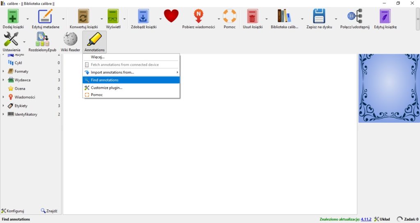Viewport: 420px width, 223px height.
Task: Expand the Formaty tree category
Action: (3, 71)
